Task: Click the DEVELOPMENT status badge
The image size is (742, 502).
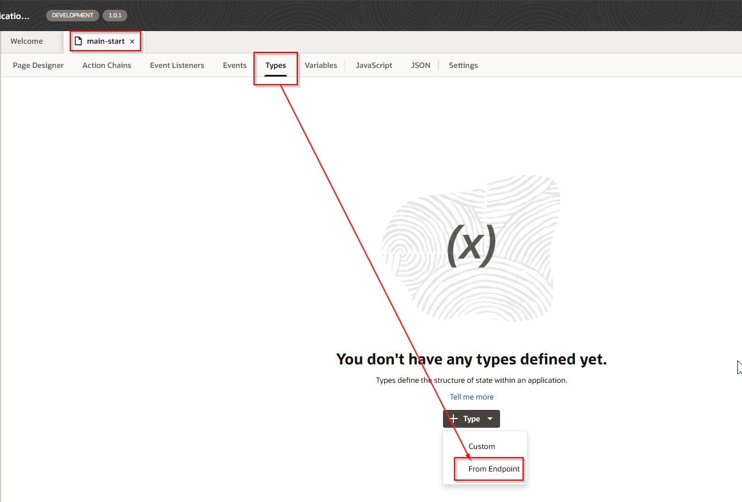Action: pos(72,15)
